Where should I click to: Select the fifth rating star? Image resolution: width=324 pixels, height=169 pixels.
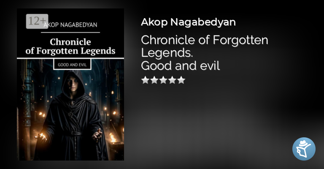181,80
